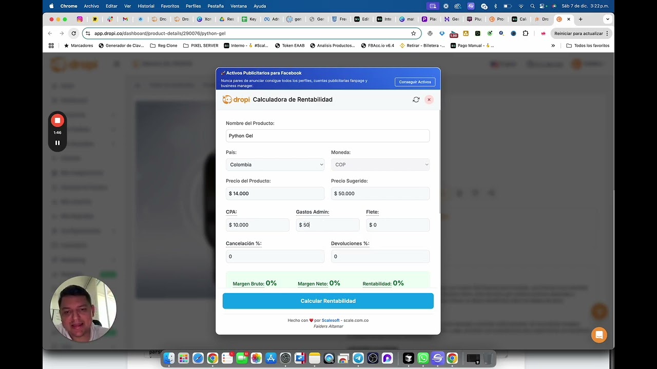Go back using browser back arrow
Screen dimensions: 657x369
click(50, 33)
